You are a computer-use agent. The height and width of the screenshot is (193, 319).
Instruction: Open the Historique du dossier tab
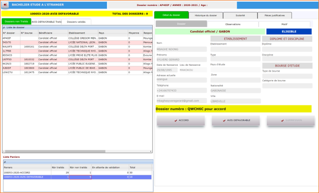pos(206,15)
